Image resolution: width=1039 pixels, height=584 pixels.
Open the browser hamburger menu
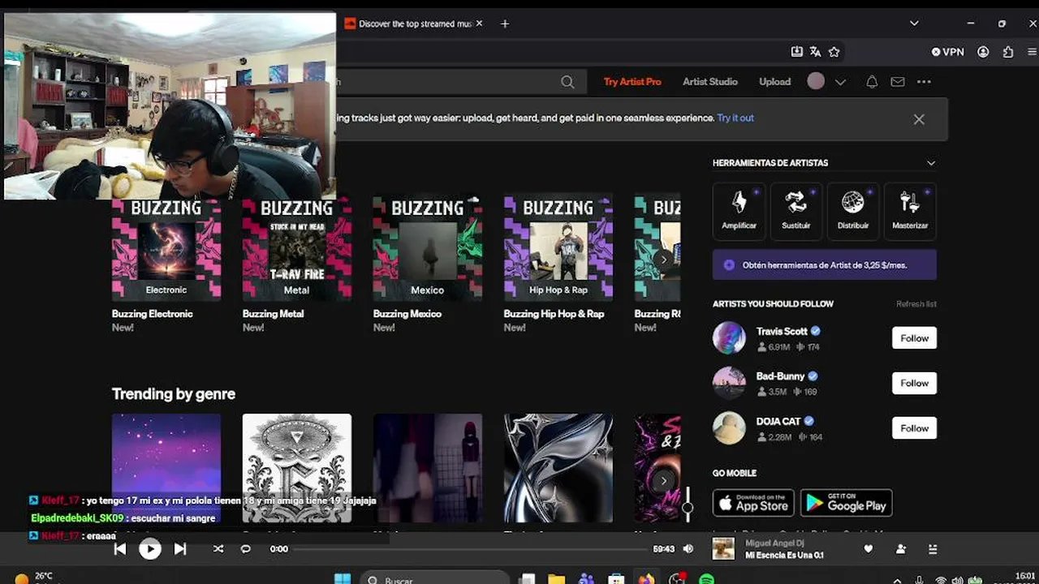(1031, 52)
